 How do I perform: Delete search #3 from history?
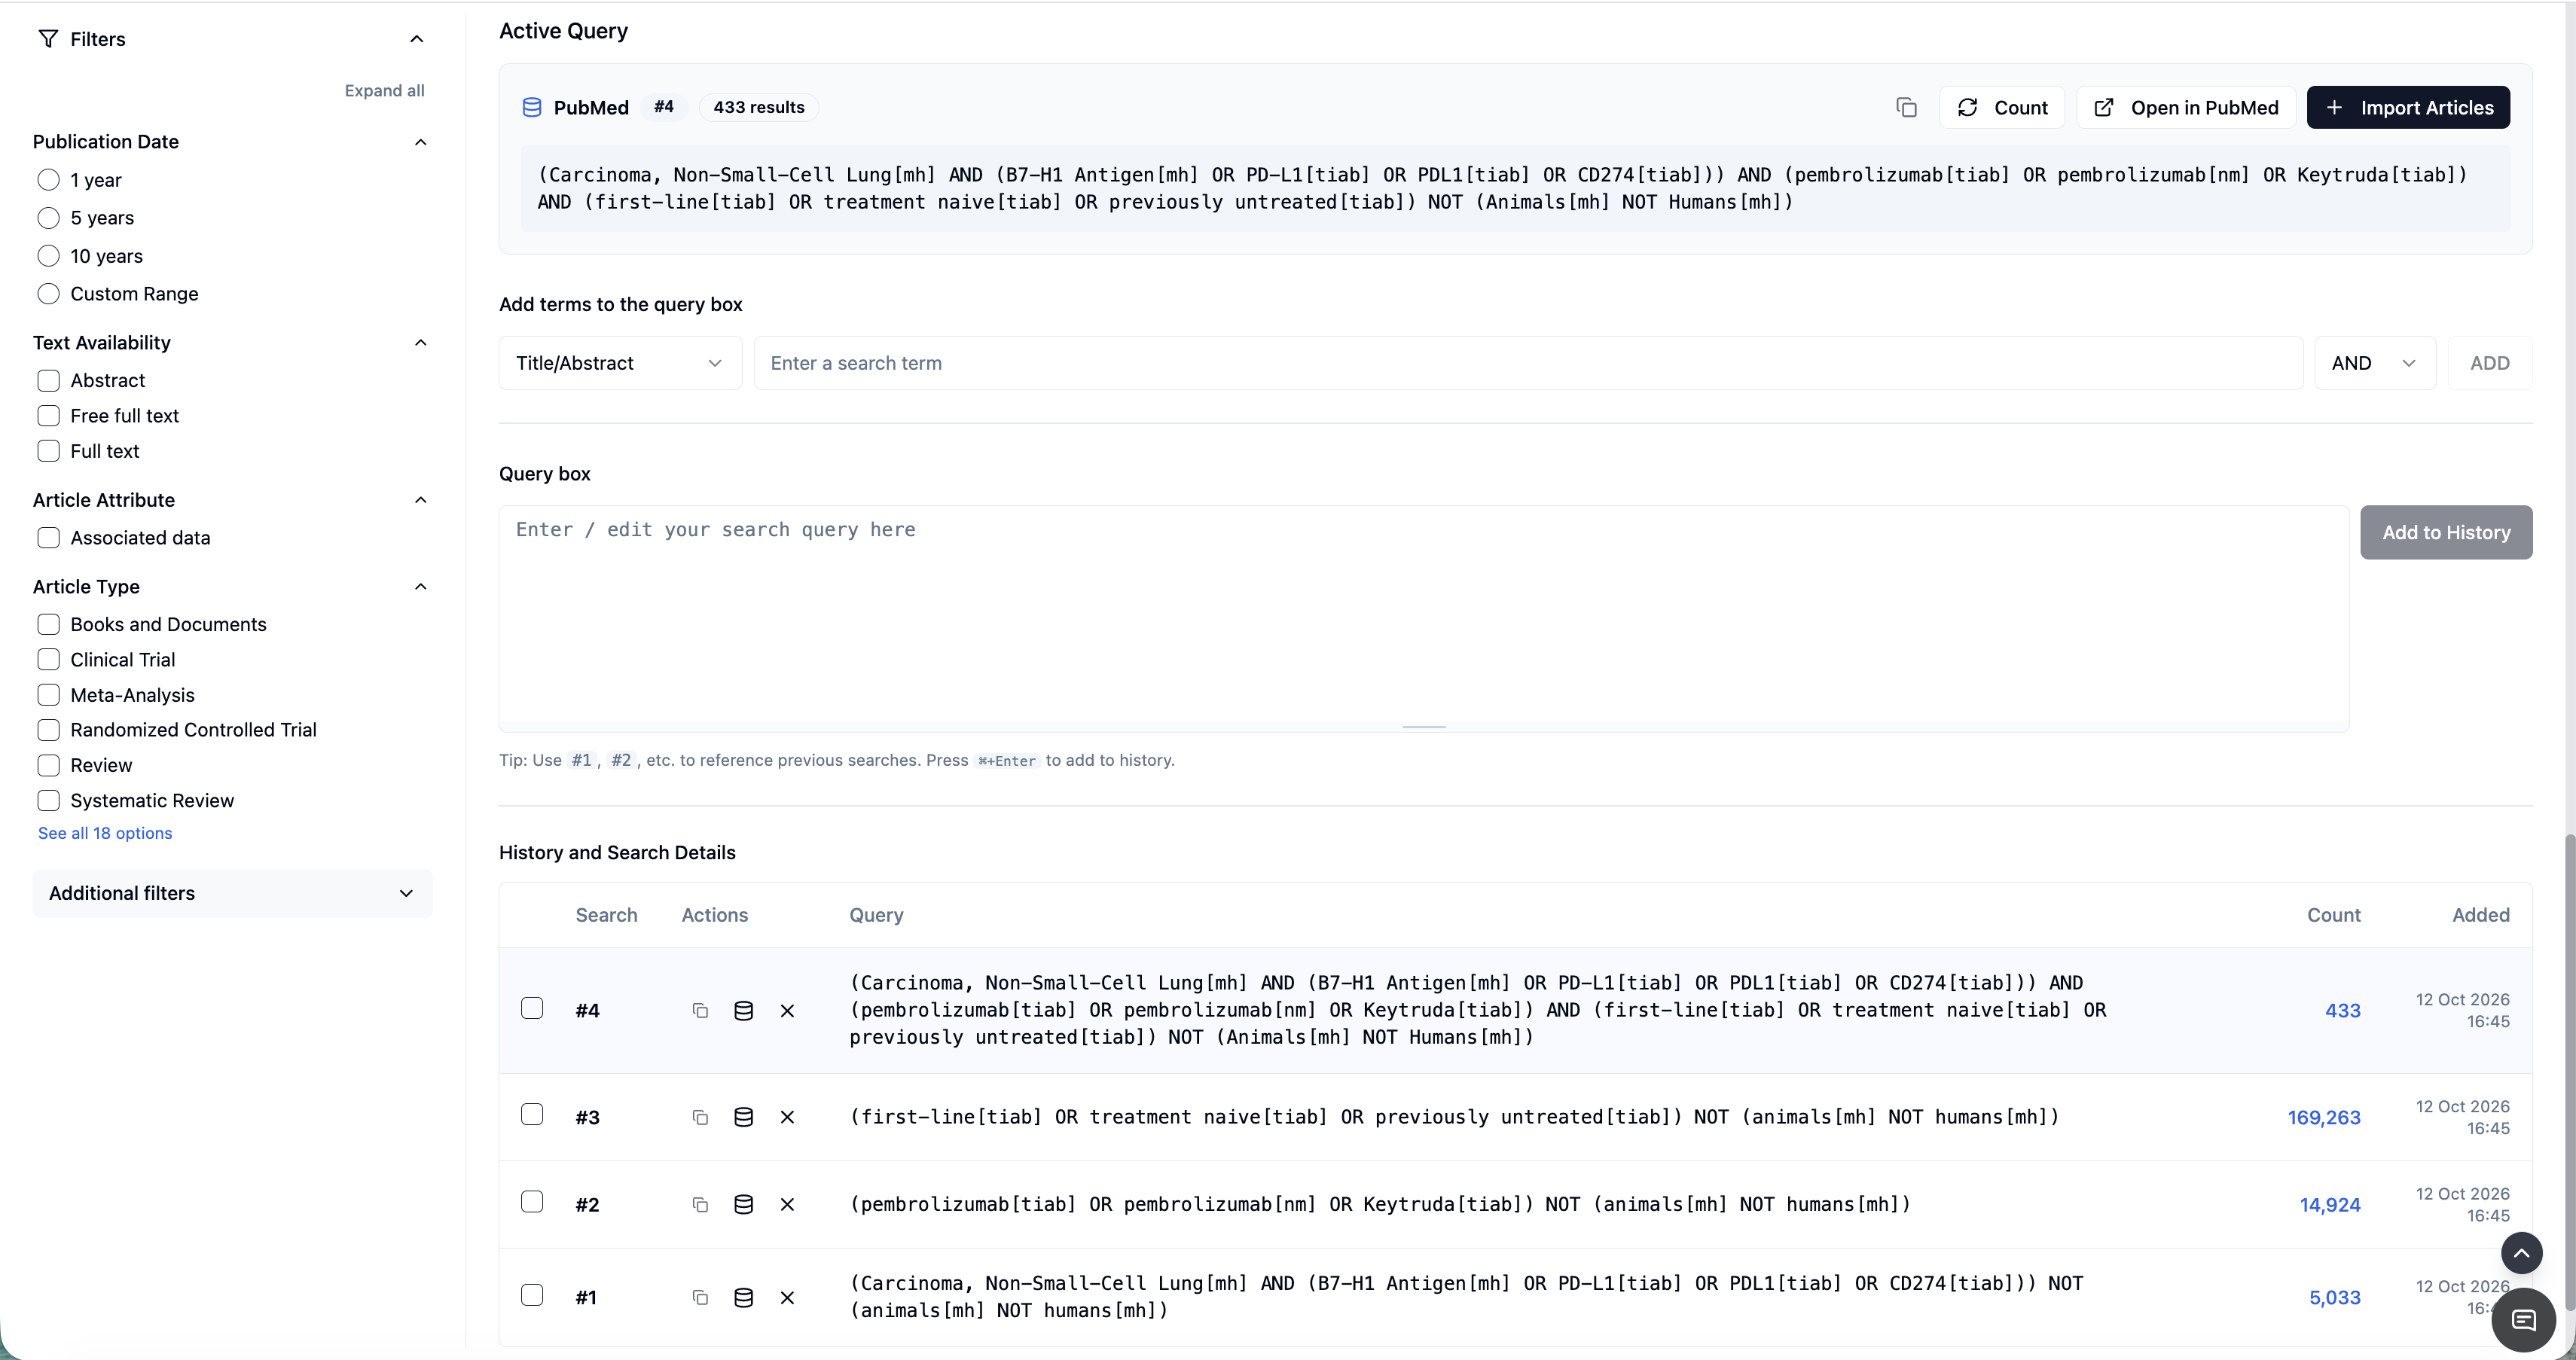point(787,1117)
